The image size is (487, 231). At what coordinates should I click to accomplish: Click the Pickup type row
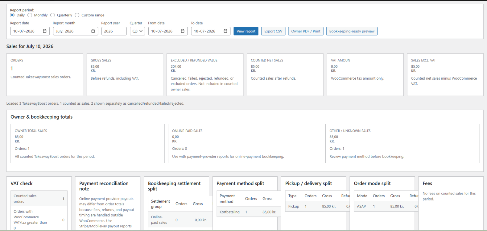pyautogui.click(x=318, y=206)
